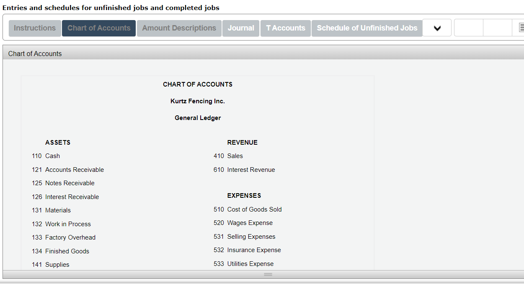Open the Amount Descriptions tab
The image size is (524, 291).
pos(179,28)
